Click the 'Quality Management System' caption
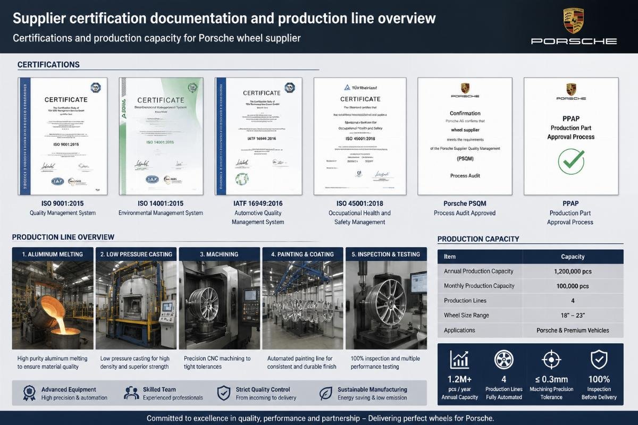The height and width of the screenshot is (425, 638). click(63, 213)
